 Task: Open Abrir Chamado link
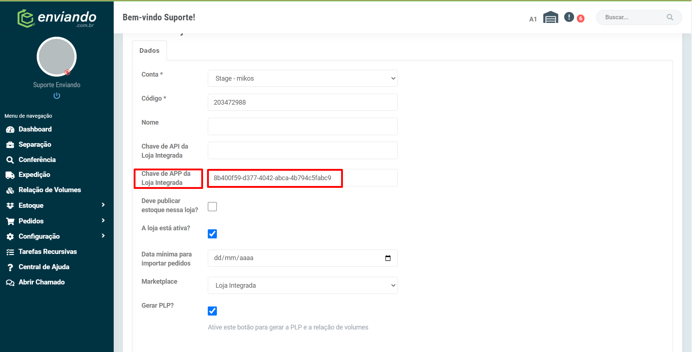(42, 282)
